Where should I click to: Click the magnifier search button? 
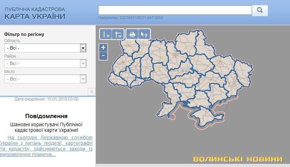click(260, 10)
